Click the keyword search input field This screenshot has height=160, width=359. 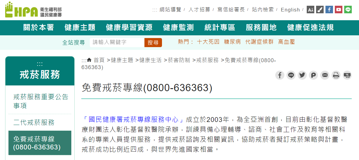click(x=117, y=43)
